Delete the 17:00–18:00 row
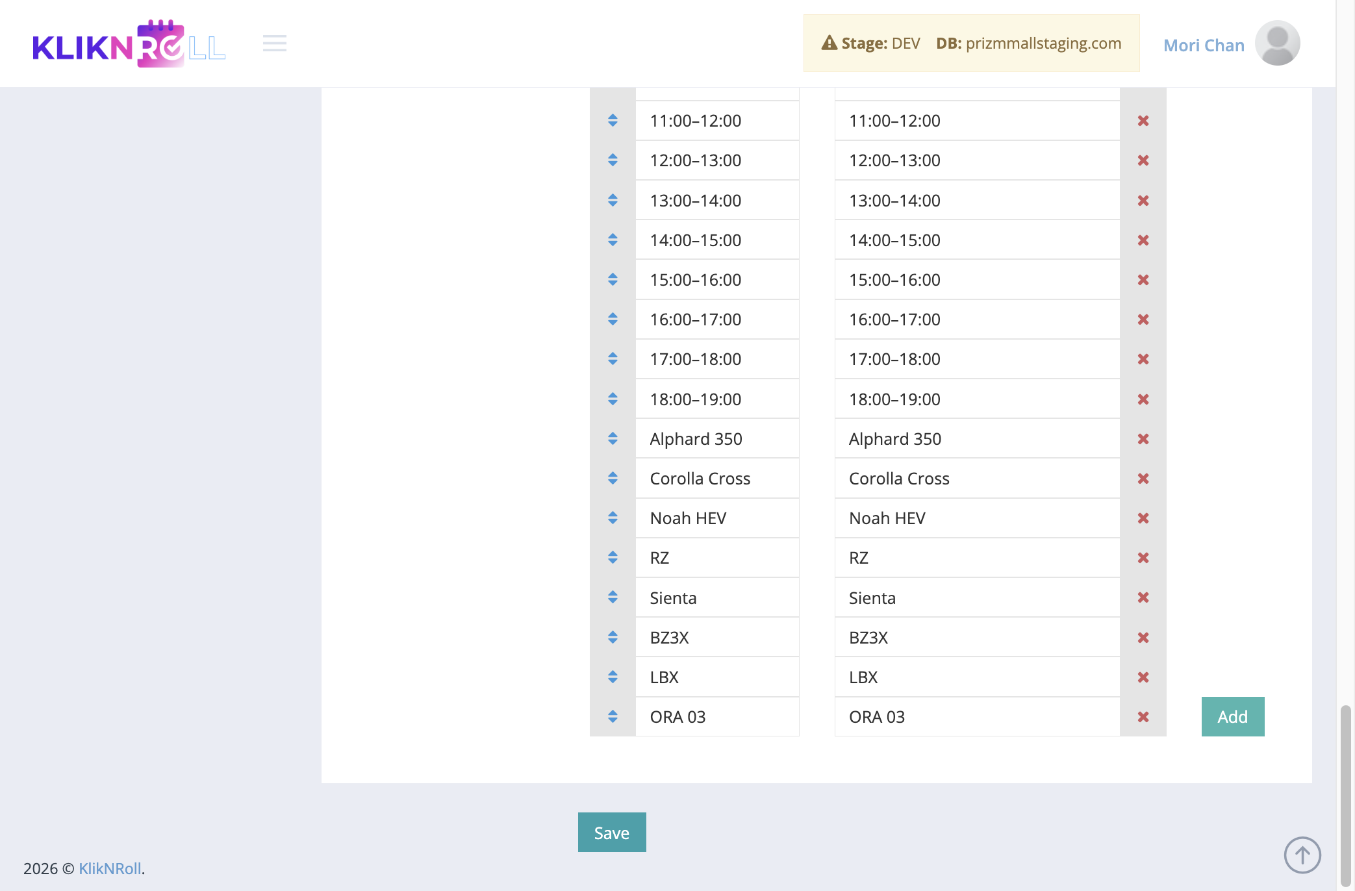 (x=1143, y=359)
